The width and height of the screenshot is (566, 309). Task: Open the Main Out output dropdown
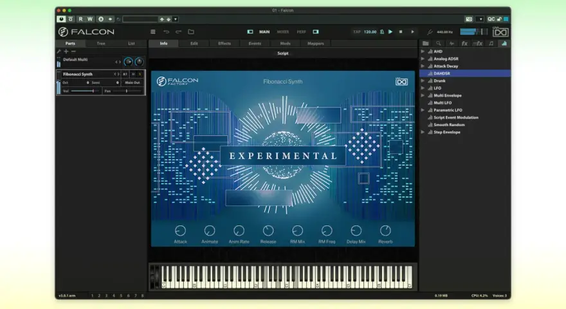(132, 83)
